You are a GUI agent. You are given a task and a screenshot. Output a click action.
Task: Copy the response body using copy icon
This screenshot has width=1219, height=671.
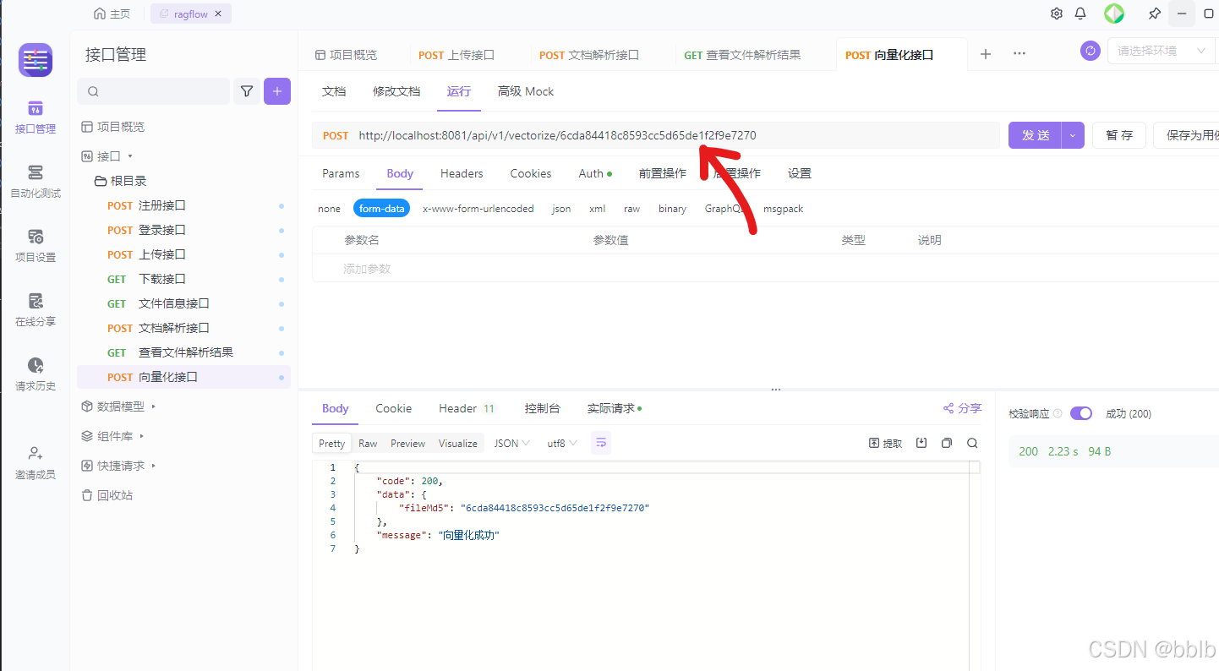(x=946, y=442)
